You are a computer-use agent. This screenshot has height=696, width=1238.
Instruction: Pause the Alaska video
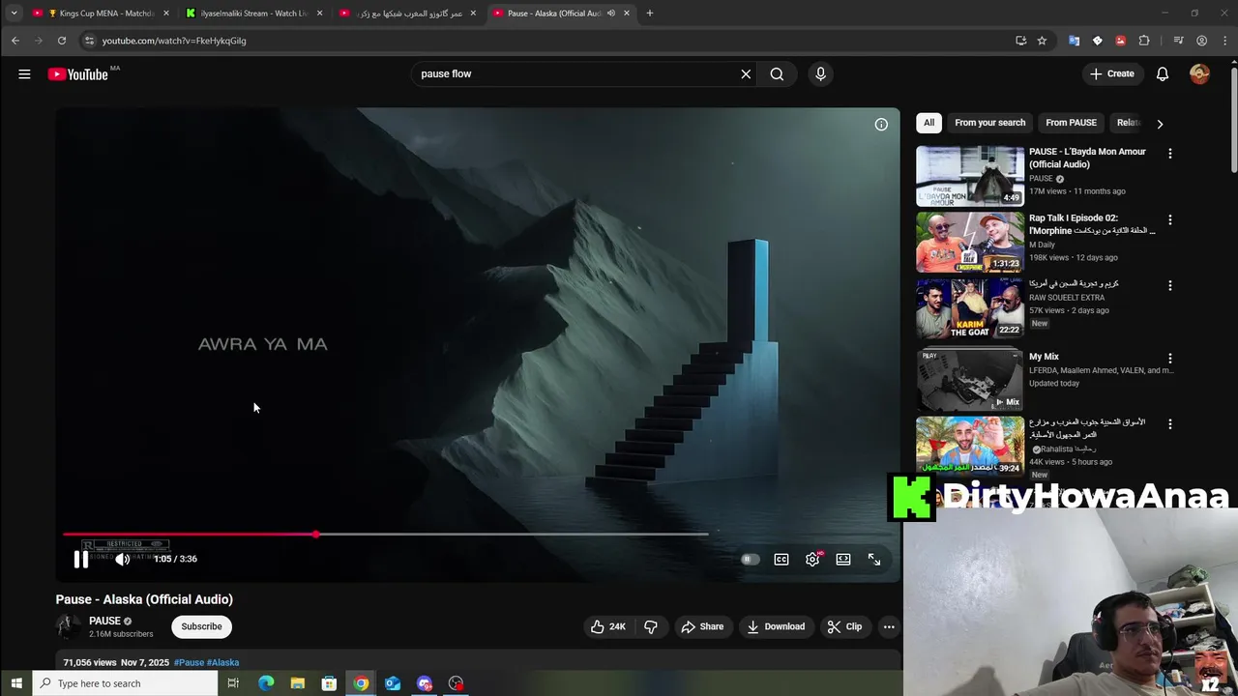(81, 559)
